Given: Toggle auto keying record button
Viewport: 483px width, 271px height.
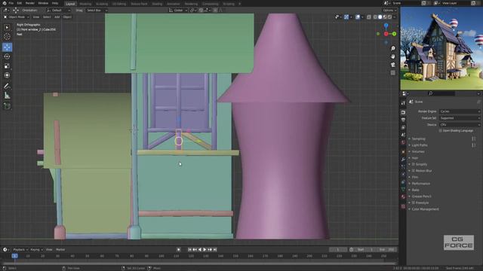Looking at the screenshot, I should 178,250.
